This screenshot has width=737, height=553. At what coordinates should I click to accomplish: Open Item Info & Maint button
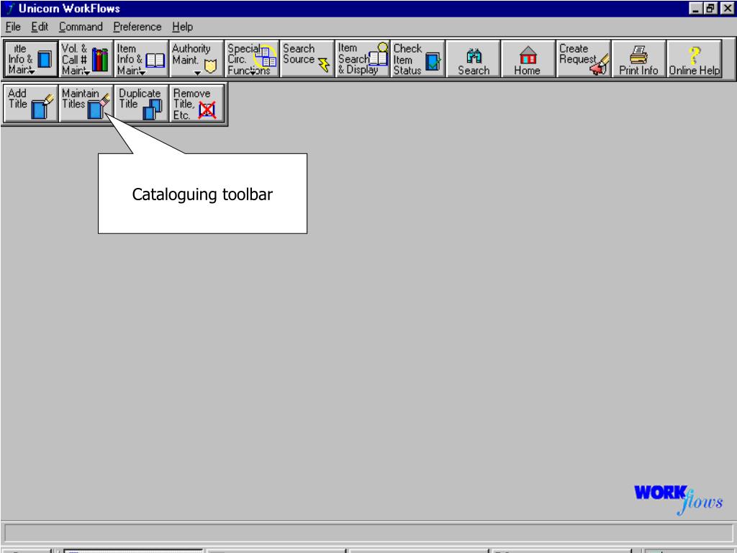pyautogui.click(x=142, y=59)
